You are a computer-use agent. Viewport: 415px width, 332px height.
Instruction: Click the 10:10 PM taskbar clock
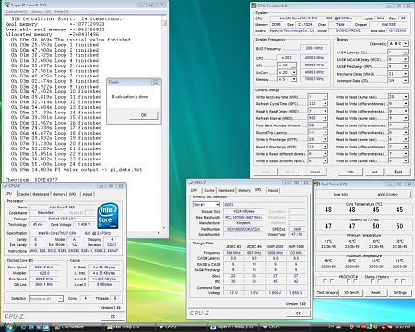402,326
